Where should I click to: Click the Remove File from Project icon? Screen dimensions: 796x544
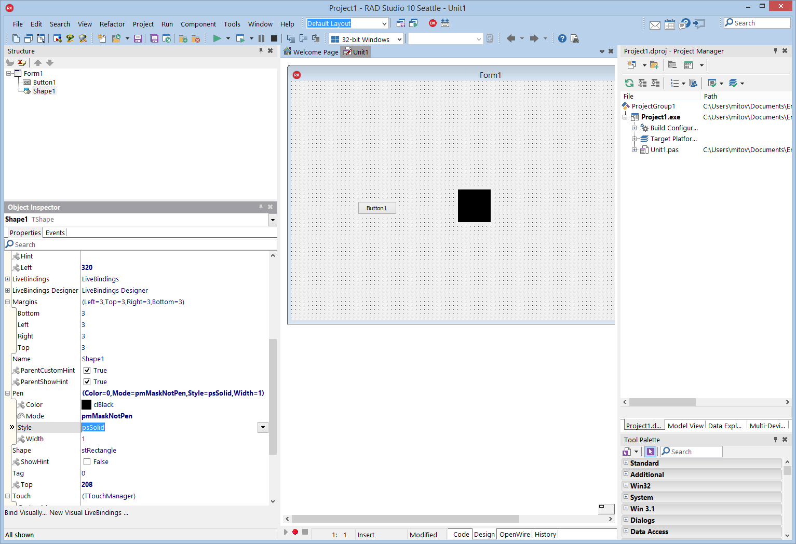coord(196,38)
